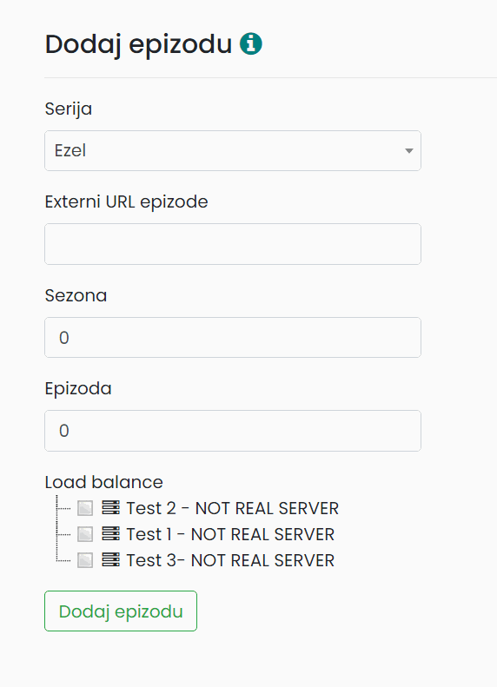
Task: Click the Dodaj epizodu page heading
Action: point(138,44)
